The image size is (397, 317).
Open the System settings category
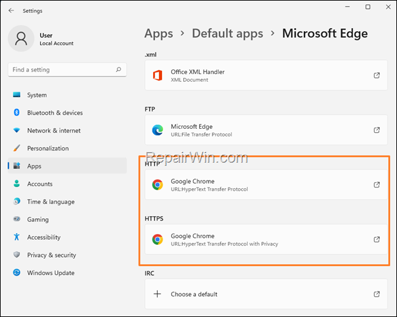point(68,95)
